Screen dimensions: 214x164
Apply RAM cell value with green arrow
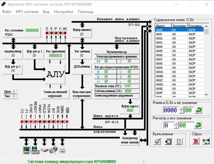(x=198, y=110)
